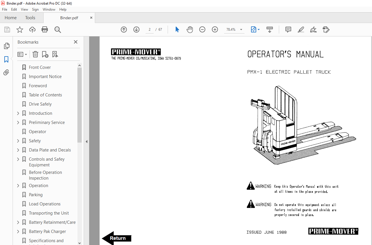372x245 pixels.
Task: Toggle the Bookmarks panel icon in sidebar
Action: click(x=6, y=59)
